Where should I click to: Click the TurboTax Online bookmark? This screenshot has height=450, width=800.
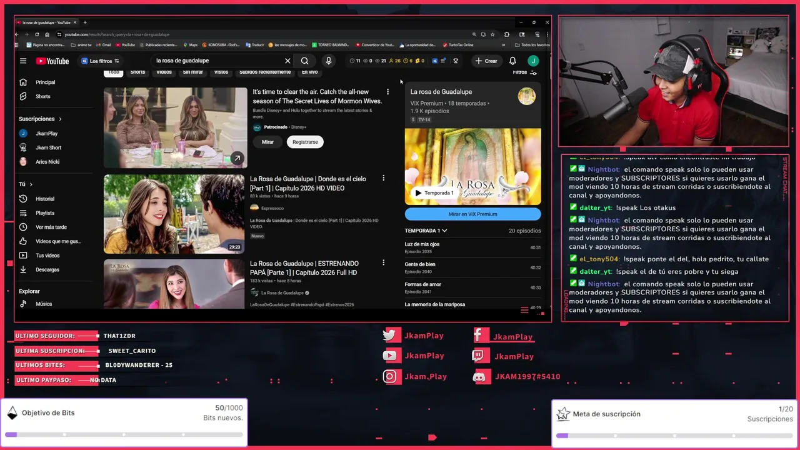coord(458,45)
